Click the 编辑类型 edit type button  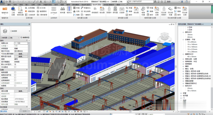click(25, 37)
